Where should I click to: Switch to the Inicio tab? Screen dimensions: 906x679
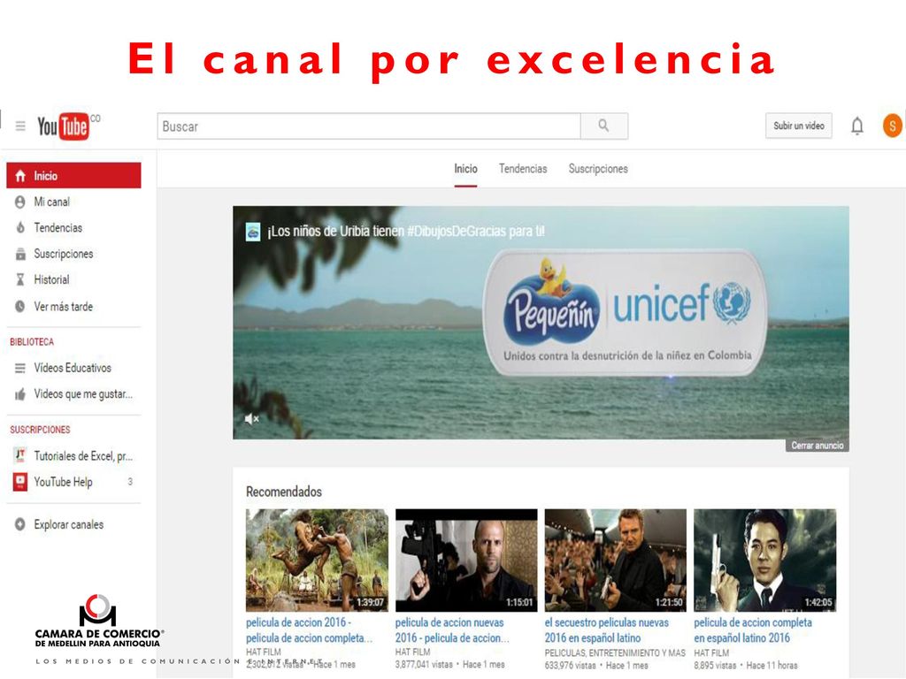coord(465,169)
